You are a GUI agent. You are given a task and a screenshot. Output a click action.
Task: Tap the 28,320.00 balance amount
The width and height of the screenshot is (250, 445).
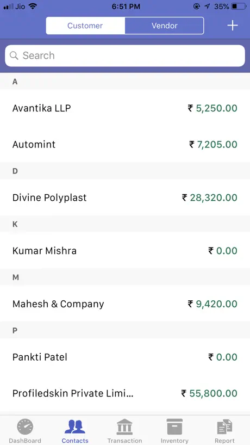click(209, 197)
